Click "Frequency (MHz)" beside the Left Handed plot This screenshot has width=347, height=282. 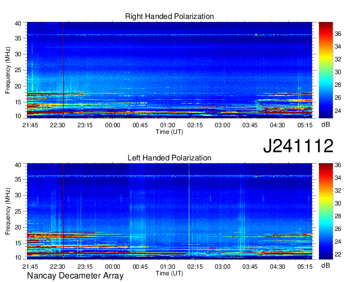point(8,212)
